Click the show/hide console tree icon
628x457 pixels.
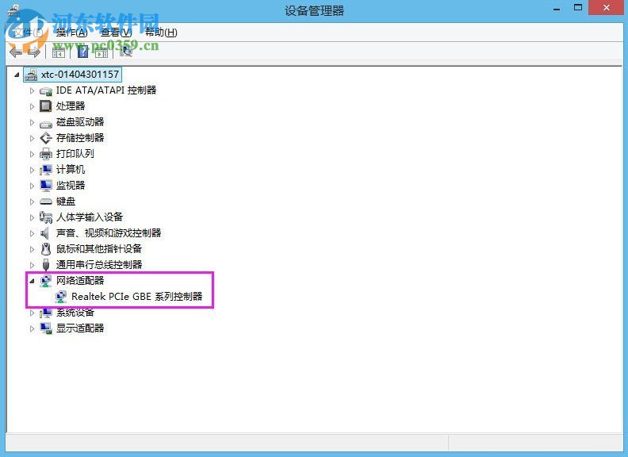click(x=59, y=52)
